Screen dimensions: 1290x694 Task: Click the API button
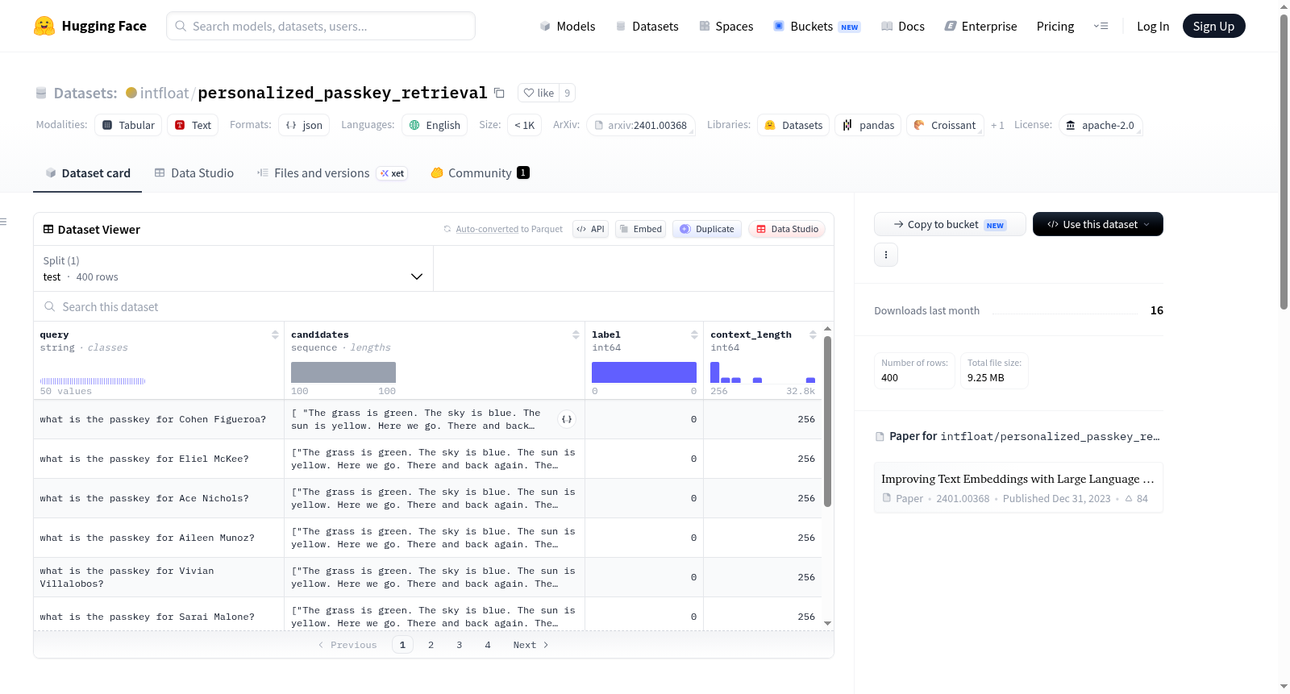pos(590,229)
